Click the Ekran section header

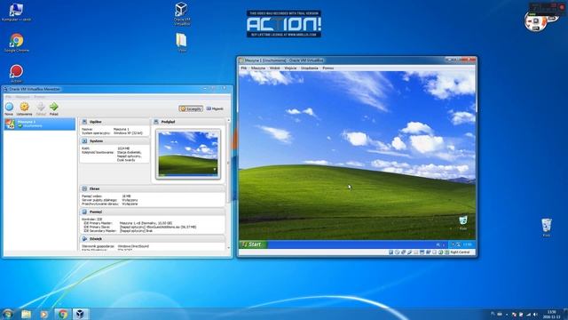(152, 188)
